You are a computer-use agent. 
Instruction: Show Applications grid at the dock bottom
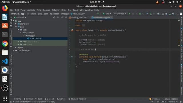click(x=5, y=99)
